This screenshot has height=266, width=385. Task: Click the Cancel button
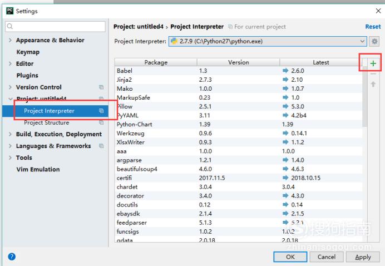pyautogui.click(x=327, y=257)
